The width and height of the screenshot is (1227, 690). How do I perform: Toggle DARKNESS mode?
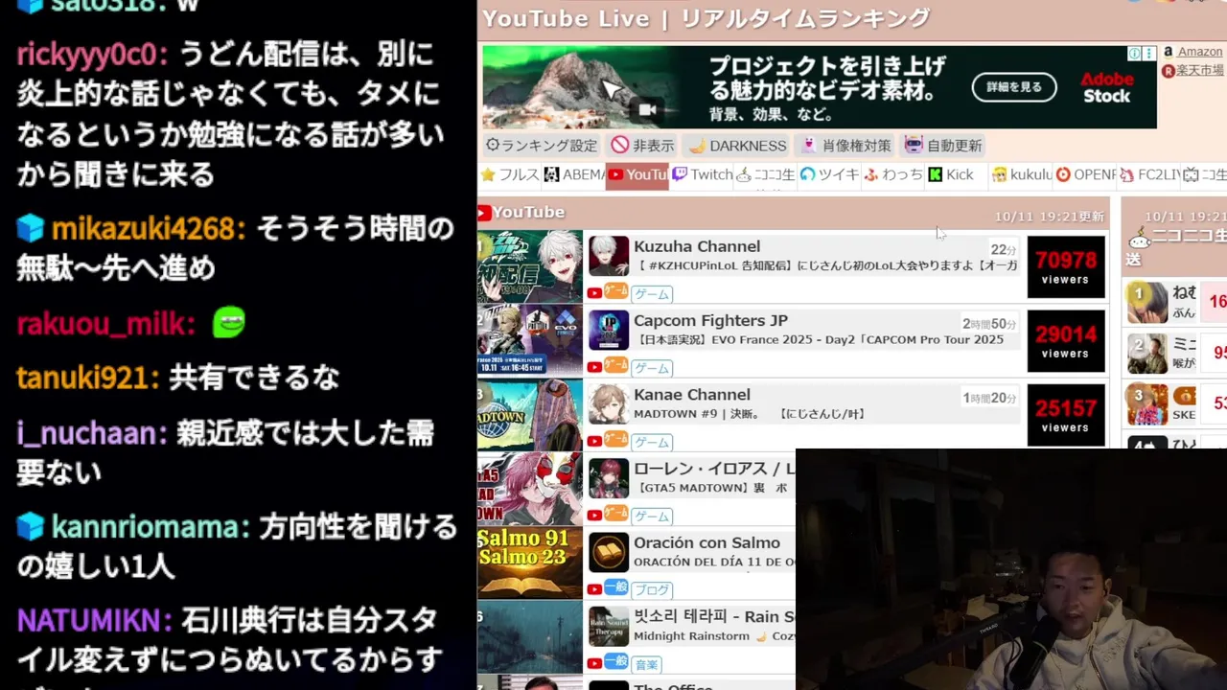[x=737, y=146]
